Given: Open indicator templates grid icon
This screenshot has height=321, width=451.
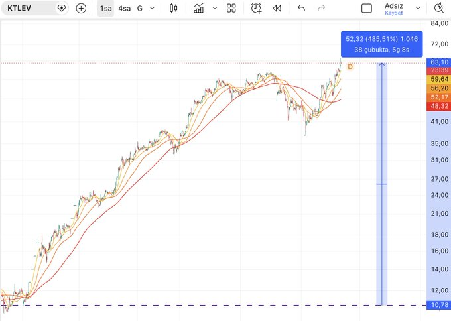Looking at the screenshot, I should tap(231, 9).
